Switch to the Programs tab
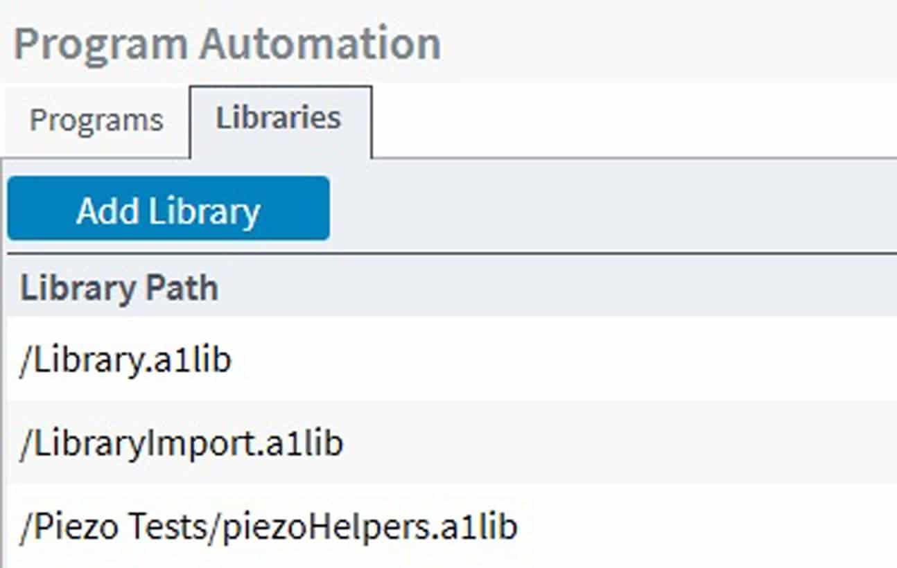The width and height of the screenshot is (897, 568). coord(96,121)
